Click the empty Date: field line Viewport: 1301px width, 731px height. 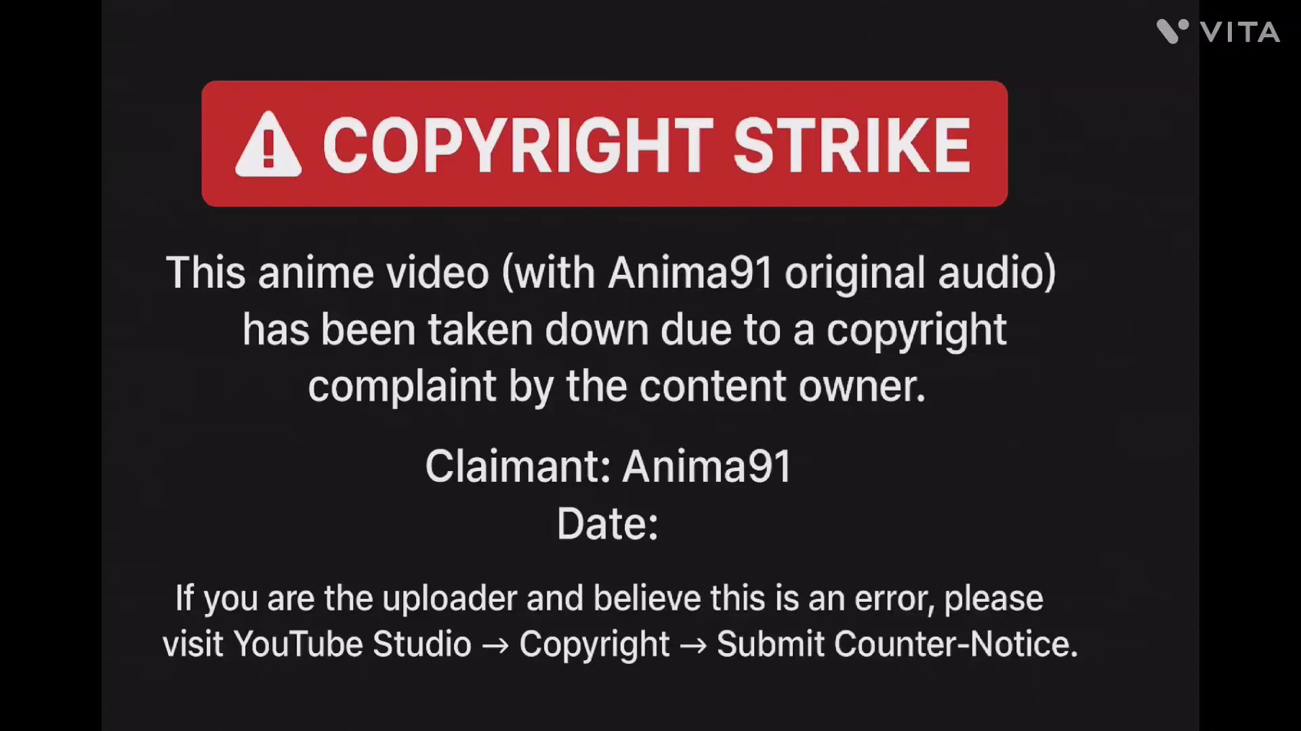(x=607, y=524)
